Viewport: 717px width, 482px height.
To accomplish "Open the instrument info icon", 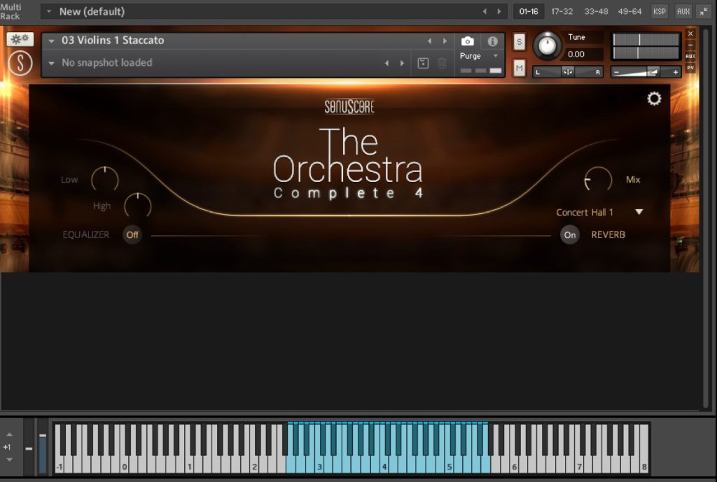I will point(492,41).
